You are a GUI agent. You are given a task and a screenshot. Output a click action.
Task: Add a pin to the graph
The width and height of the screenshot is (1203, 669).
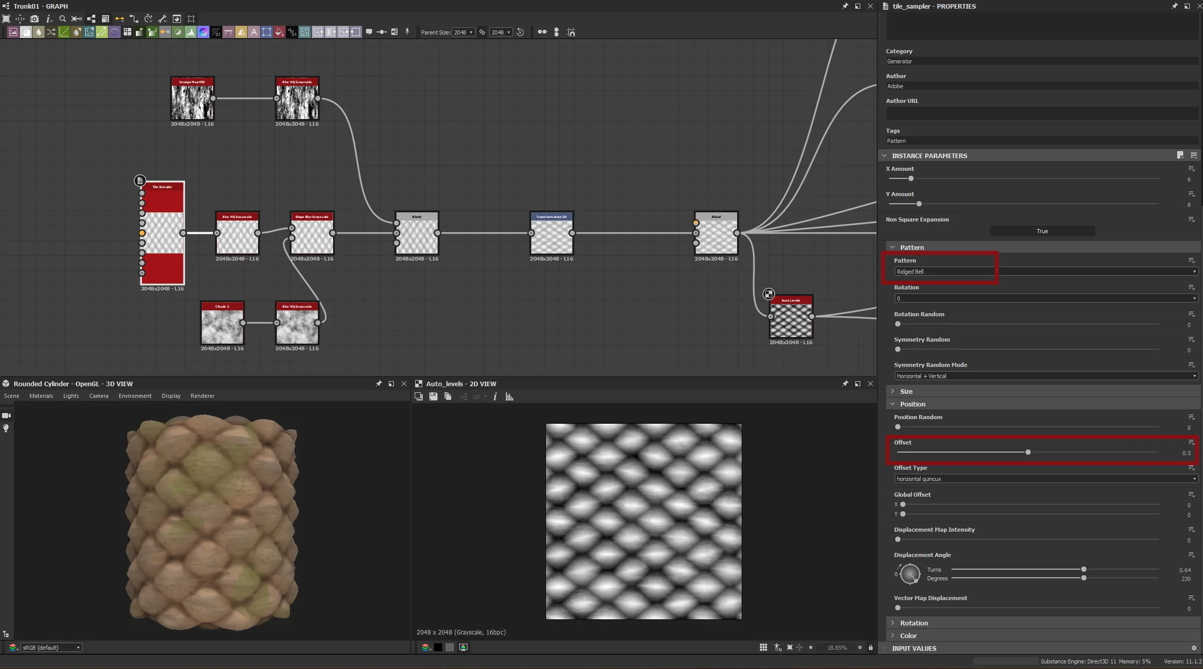[x=407, y=32]
